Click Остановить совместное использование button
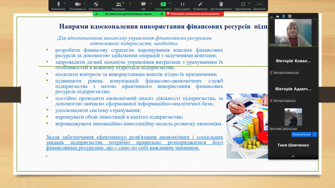Image resolution: width=335 pixels, height=188 pixels. (x=195, y=14)
